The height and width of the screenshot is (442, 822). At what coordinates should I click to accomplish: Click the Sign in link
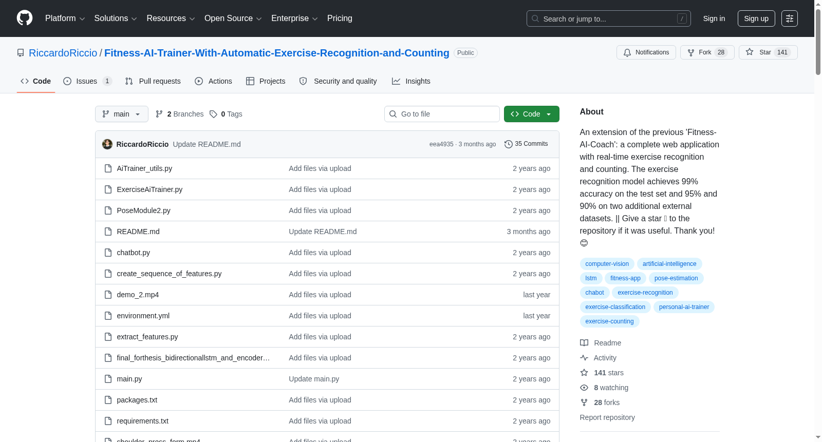coord(714,18)
